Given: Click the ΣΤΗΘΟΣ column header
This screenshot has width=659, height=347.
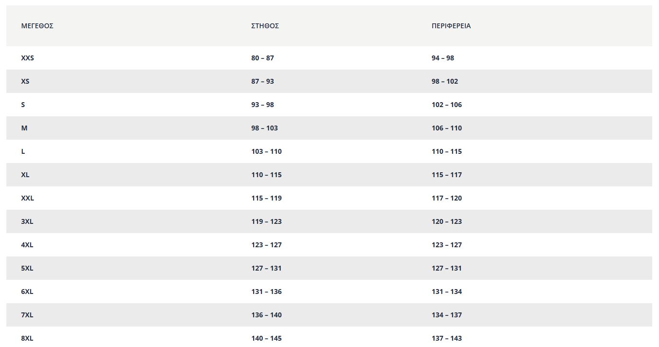Looking at the screenshot, I should tap(265, 26).
